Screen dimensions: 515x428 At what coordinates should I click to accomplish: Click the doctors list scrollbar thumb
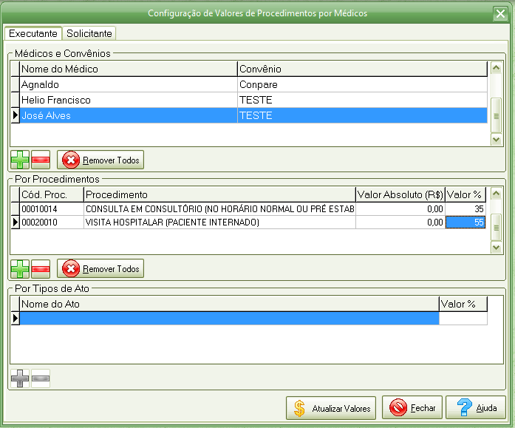[x=496, y=115]
